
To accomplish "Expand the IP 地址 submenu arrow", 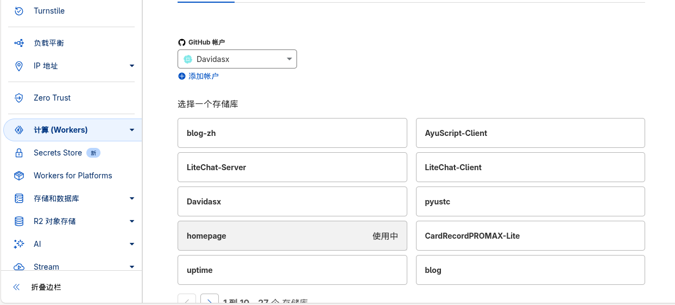I will click(x=132, y=66).
